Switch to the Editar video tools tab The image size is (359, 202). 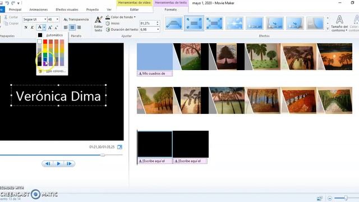pos(135,10)
